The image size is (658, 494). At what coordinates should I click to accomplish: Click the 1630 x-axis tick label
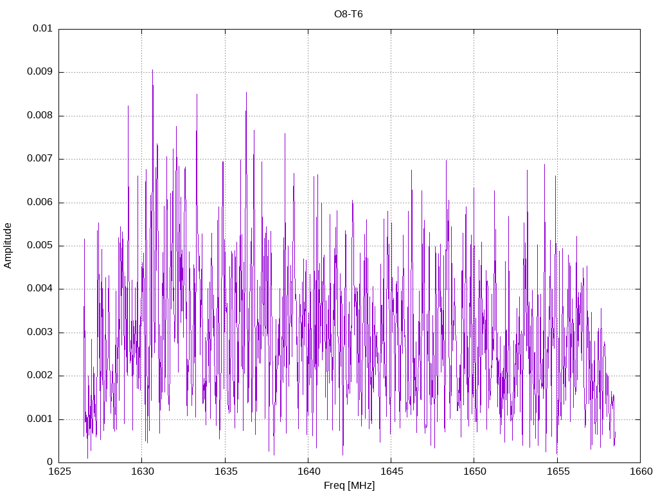(142, 471)
